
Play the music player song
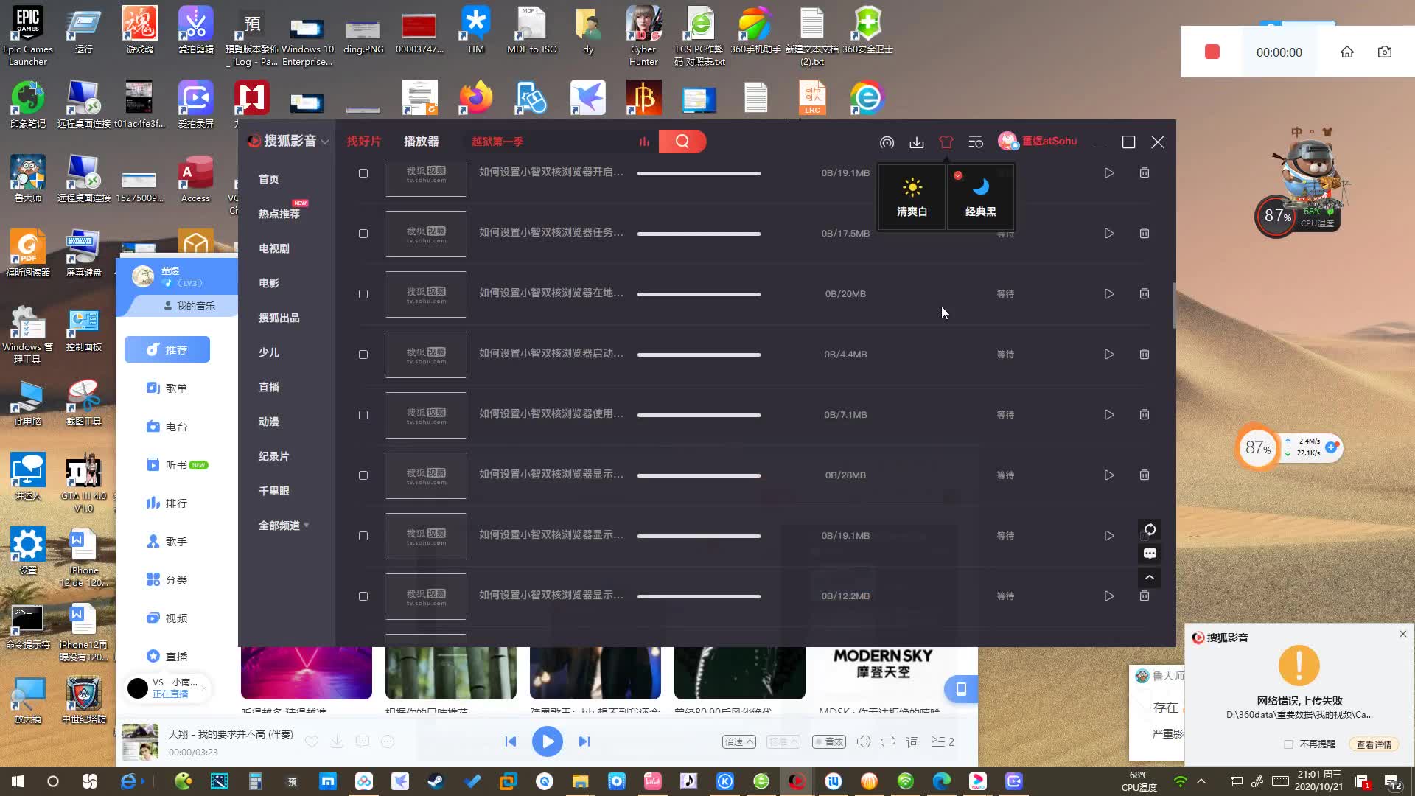pos(548,741)
